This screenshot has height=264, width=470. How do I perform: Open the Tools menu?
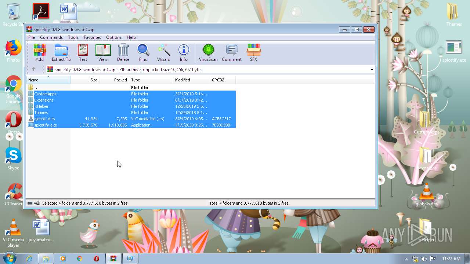point(73,37)
